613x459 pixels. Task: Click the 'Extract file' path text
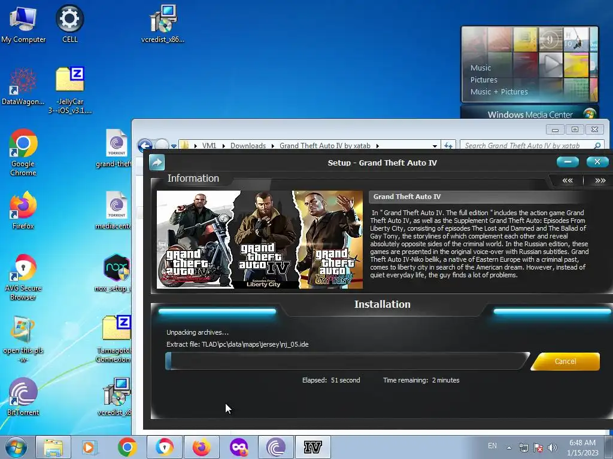237,344
